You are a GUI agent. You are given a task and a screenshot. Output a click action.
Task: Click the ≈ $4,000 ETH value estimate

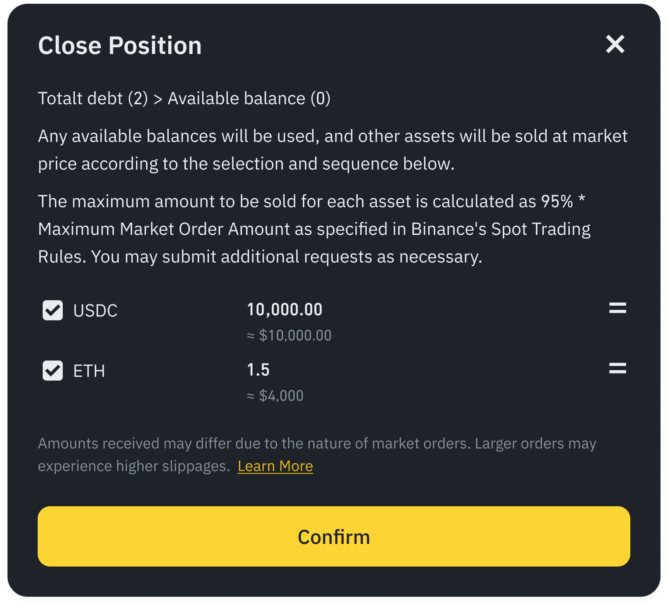click(x=275, y=396)
